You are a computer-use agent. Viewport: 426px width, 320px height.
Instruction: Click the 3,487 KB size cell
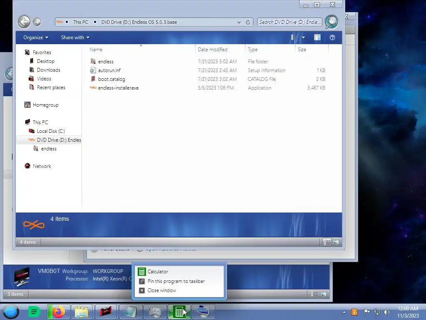pyautogui.click(x=316, y=87)
